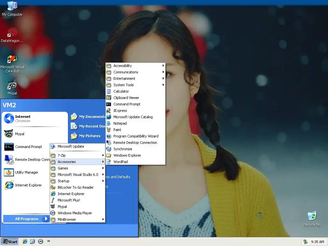Open Calculator from the Accessories menu
Image resolution: width=328 pixels, height=246 pixels.
(x=135, y=91)
